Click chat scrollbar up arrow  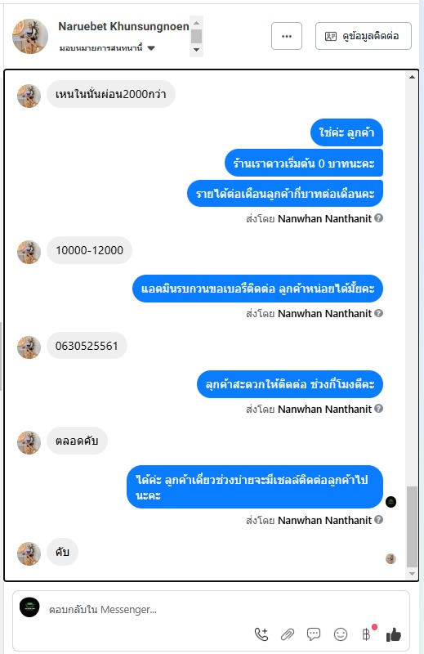[x=412, y=77]
